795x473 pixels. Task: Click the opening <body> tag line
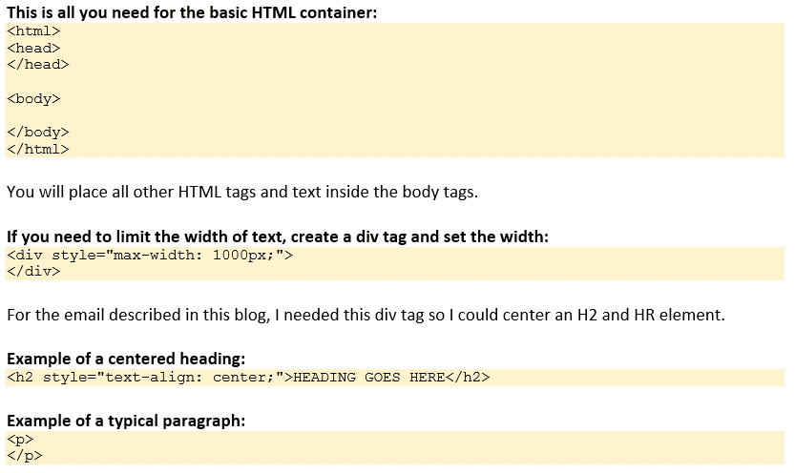tap(33, 98)
